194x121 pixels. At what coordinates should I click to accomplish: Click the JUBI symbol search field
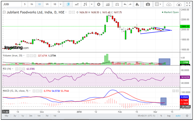pos(12,4)
